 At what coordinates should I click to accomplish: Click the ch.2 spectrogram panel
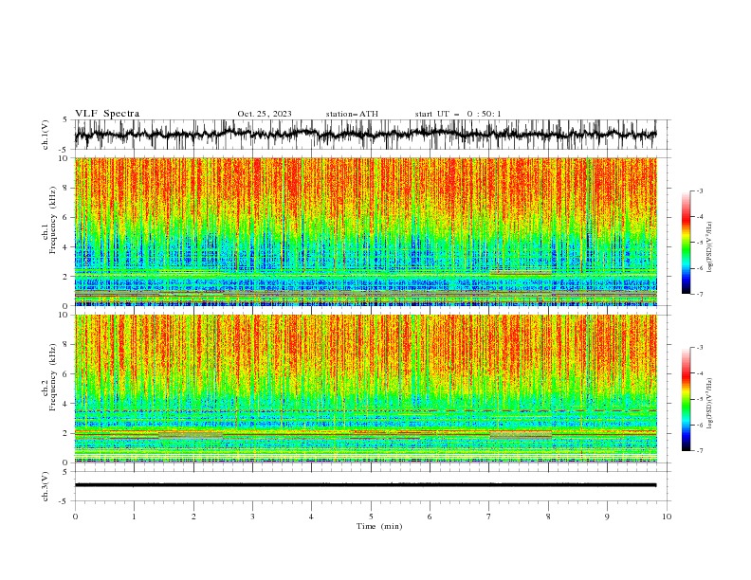pos(366,389)
